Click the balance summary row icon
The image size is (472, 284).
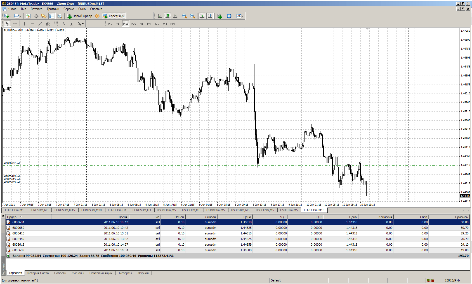tap(8, 256)
